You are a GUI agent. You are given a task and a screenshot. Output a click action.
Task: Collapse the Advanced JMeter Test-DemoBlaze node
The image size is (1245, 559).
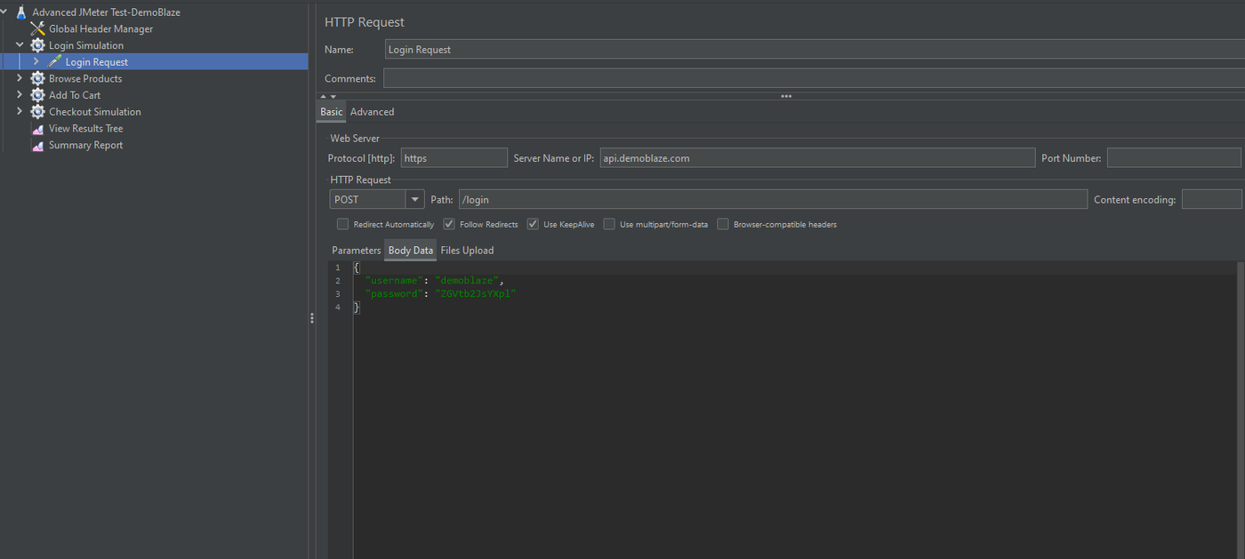click(4, 12)
